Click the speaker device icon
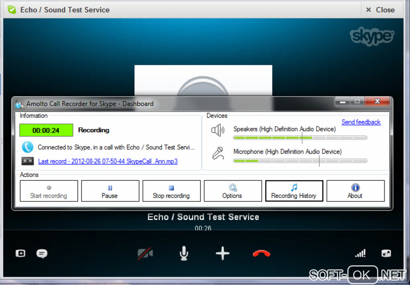Screen dimensions: 410x285 218,130
